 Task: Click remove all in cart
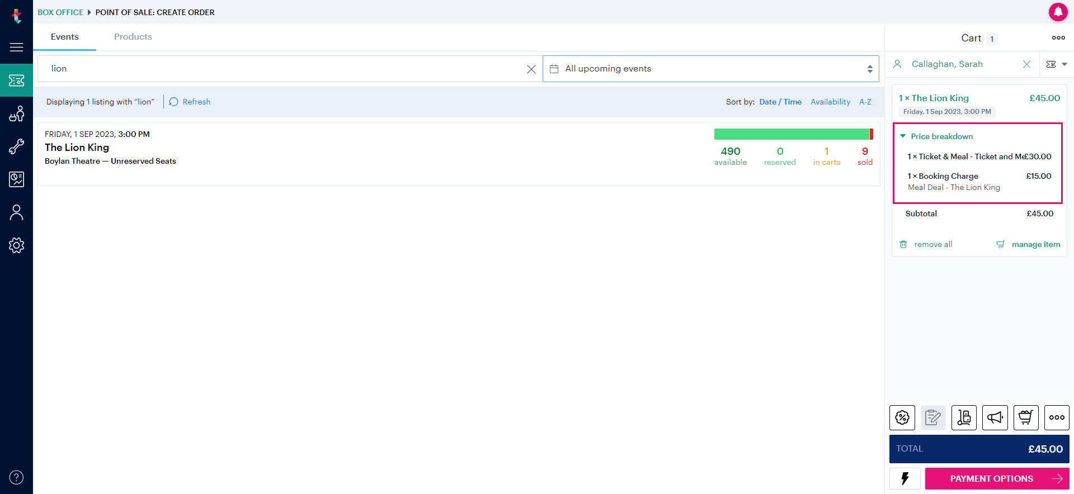pyautogui.click(x=926, y=244)
